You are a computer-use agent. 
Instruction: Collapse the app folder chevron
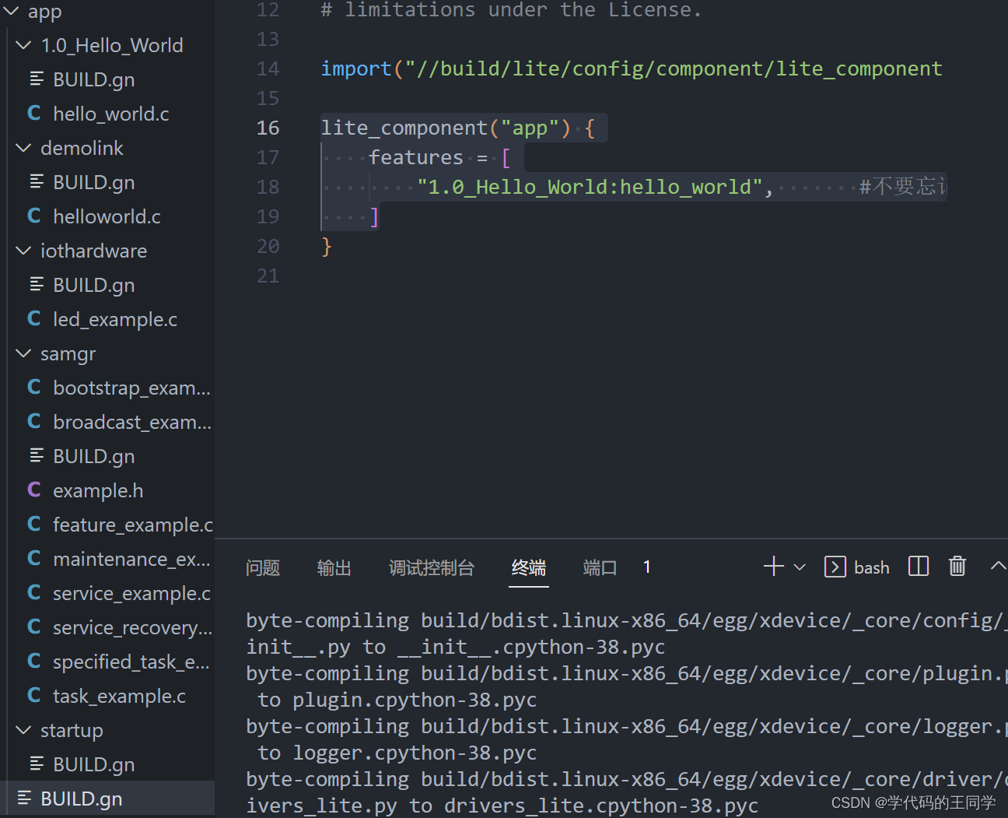(x=11, y=11)
